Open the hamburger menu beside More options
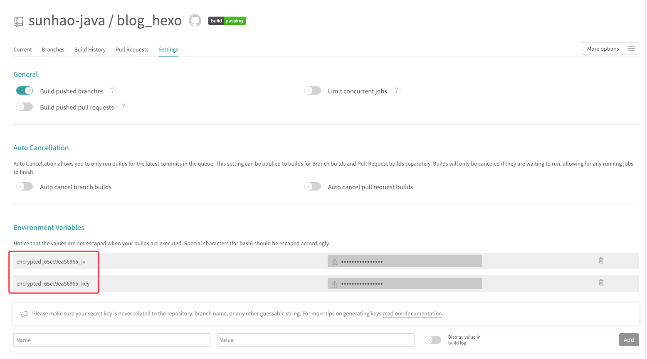This screenshot has width=647, height=359. point(631,49)
